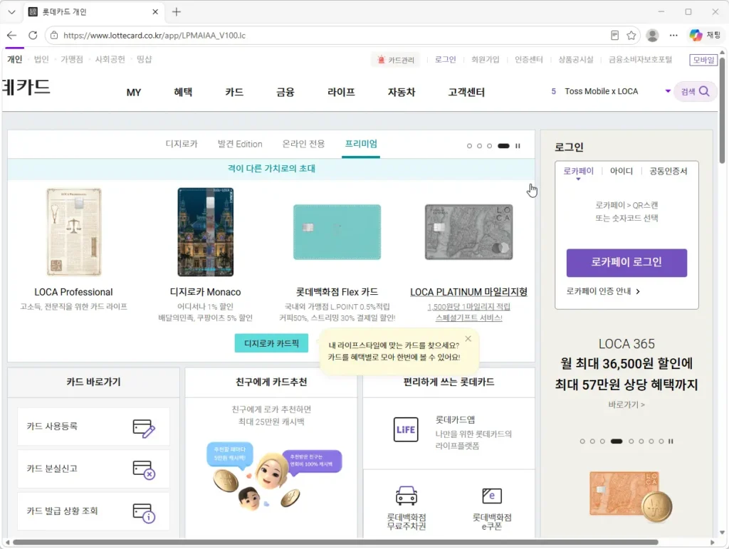
Task: Open reader view icon in address bar
Action: (614, 36)
